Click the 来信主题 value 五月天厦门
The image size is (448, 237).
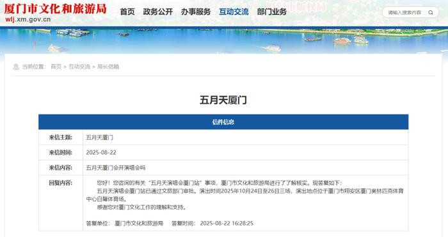pyautogui.click(x=99, y=138)
